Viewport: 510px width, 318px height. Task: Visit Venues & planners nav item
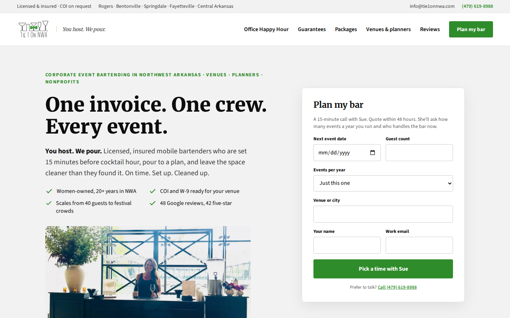[389, 29]
